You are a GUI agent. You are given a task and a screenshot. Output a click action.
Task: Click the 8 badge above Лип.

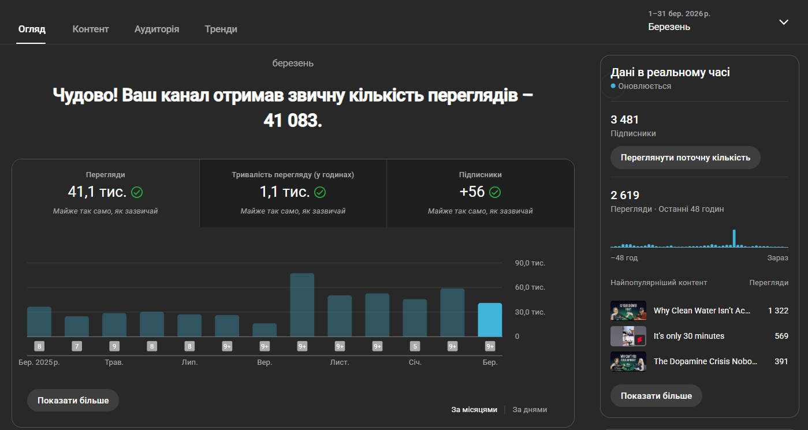tap(189, 346)
